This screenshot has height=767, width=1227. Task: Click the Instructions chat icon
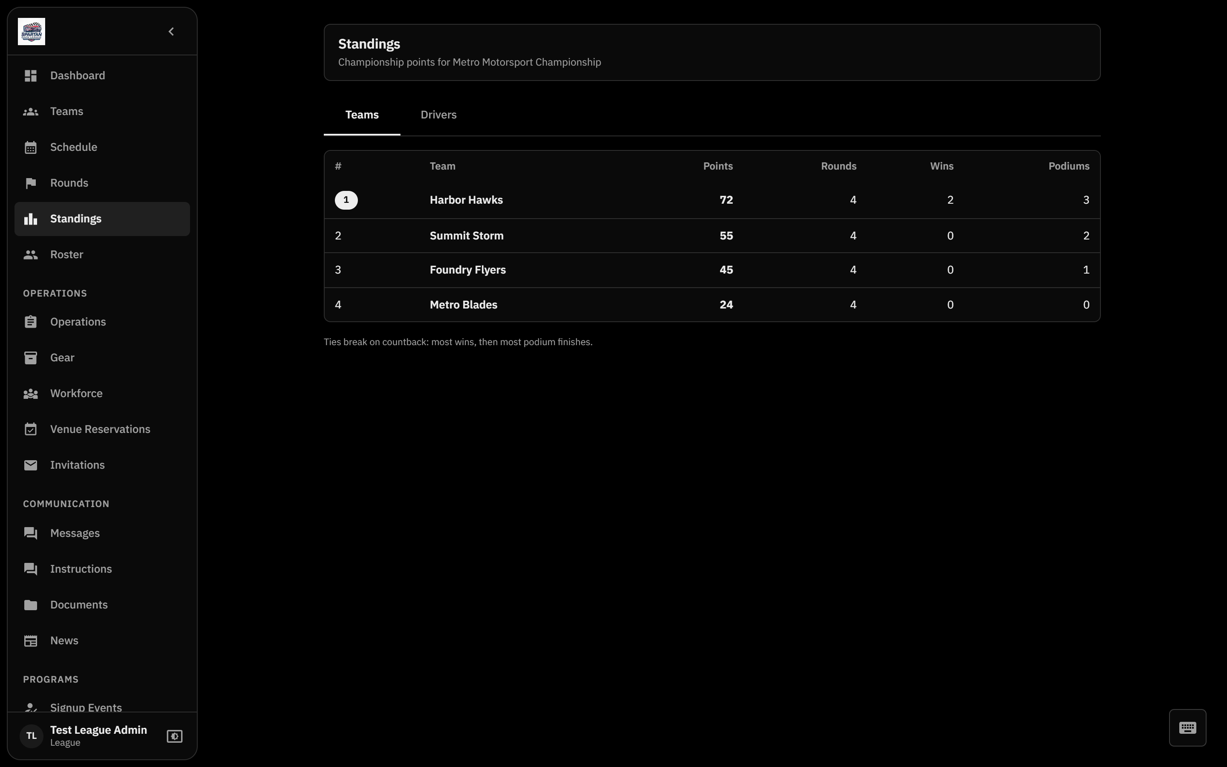(30, 569)
